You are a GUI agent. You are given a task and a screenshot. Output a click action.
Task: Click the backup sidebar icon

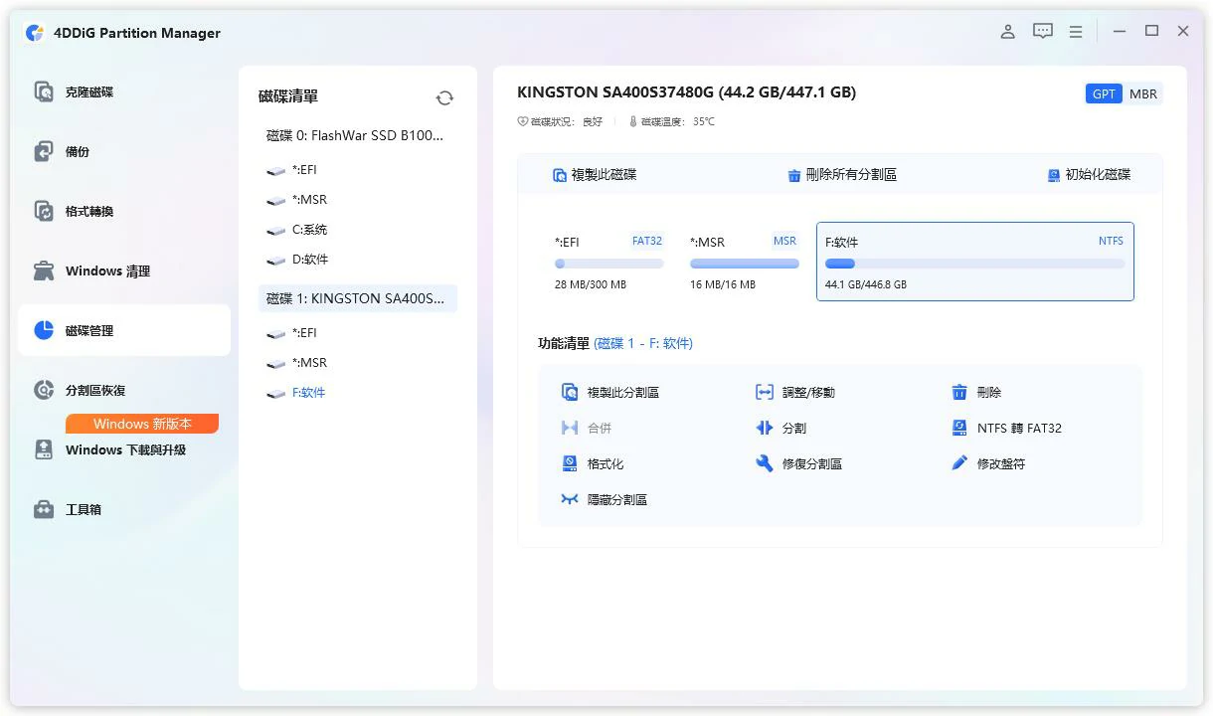point(44,151)
